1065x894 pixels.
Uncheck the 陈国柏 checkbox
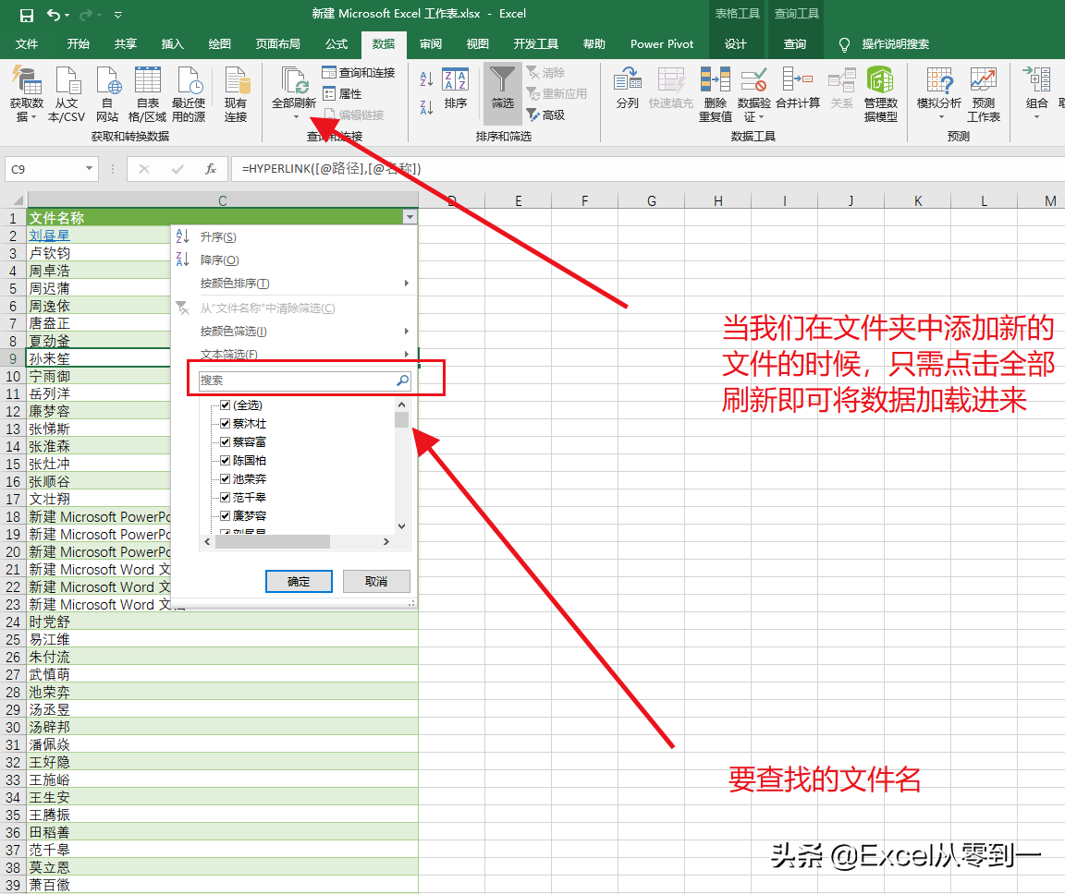226,460
